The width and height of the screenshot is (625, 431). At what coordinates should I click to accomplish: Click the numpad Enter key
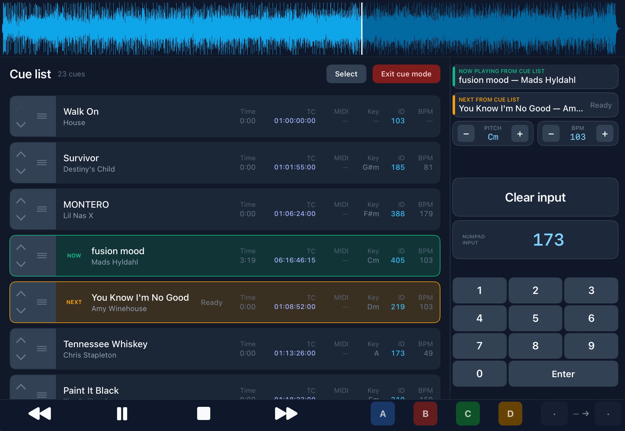tap(563, 373)
